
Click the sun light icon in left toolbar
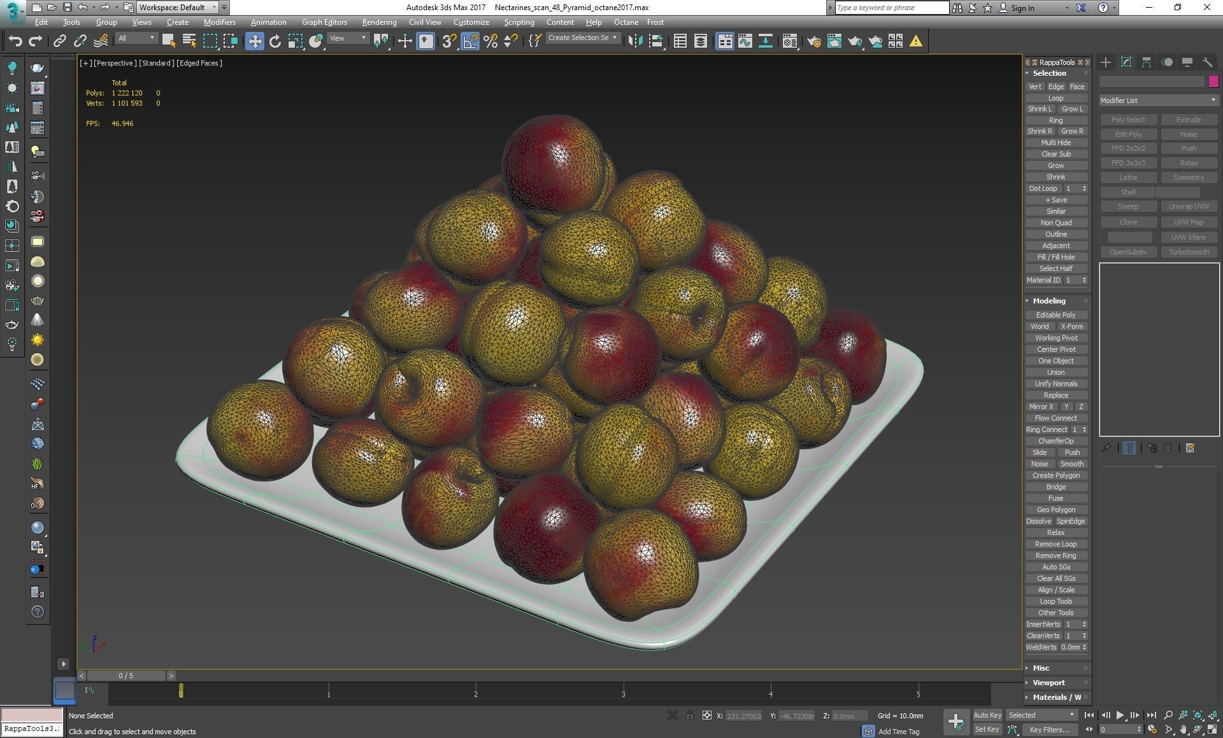pyautogui.click(x=38, y=340)
